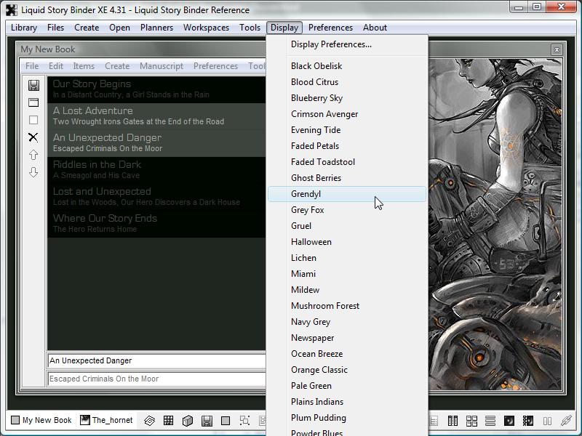Click the save icon in book sidebar
The height and width of the screenshot is (436, 582).
[33, 85]
